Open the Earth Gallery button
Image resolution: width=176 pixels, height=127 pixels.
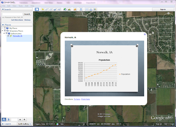tap(24, 124)
